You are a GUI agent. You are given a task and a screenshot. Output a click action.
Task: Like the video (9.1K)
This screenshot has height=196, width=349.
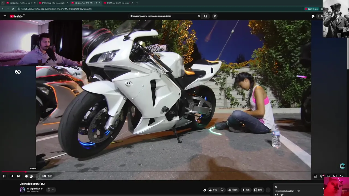tap(213, 190)
